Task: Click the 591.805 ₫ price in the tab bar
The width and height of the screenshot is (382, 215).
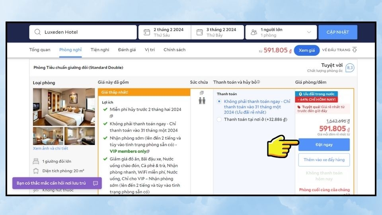Action: [x=277, y=50]
